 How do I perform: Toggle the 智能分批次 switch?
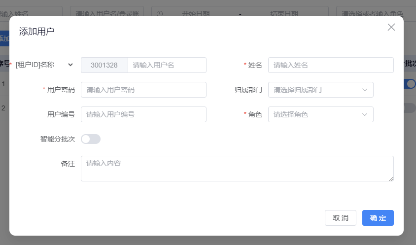click(91, 139)
